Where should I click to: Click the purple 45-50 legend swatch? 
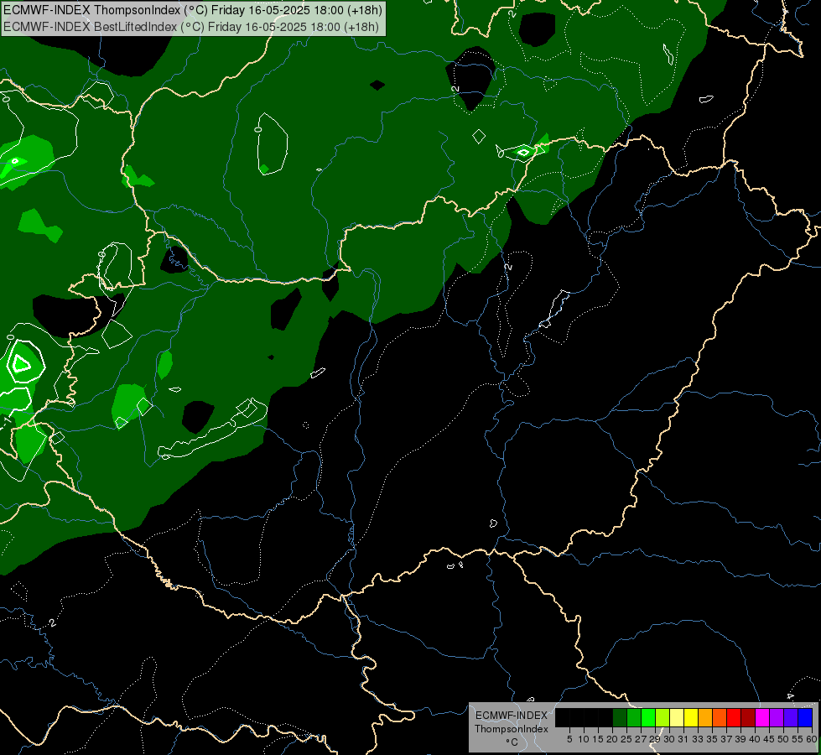(777, 717)
